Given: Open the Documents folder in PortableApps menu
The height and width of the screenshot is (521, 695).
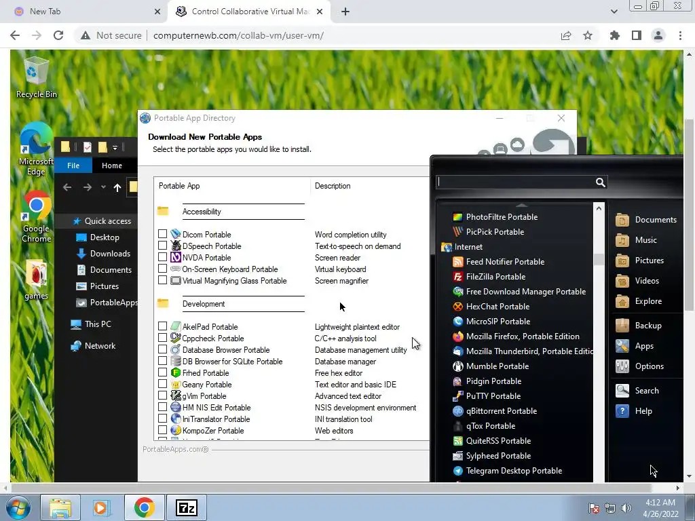Looking at the screenshot, I should [646, 220].
